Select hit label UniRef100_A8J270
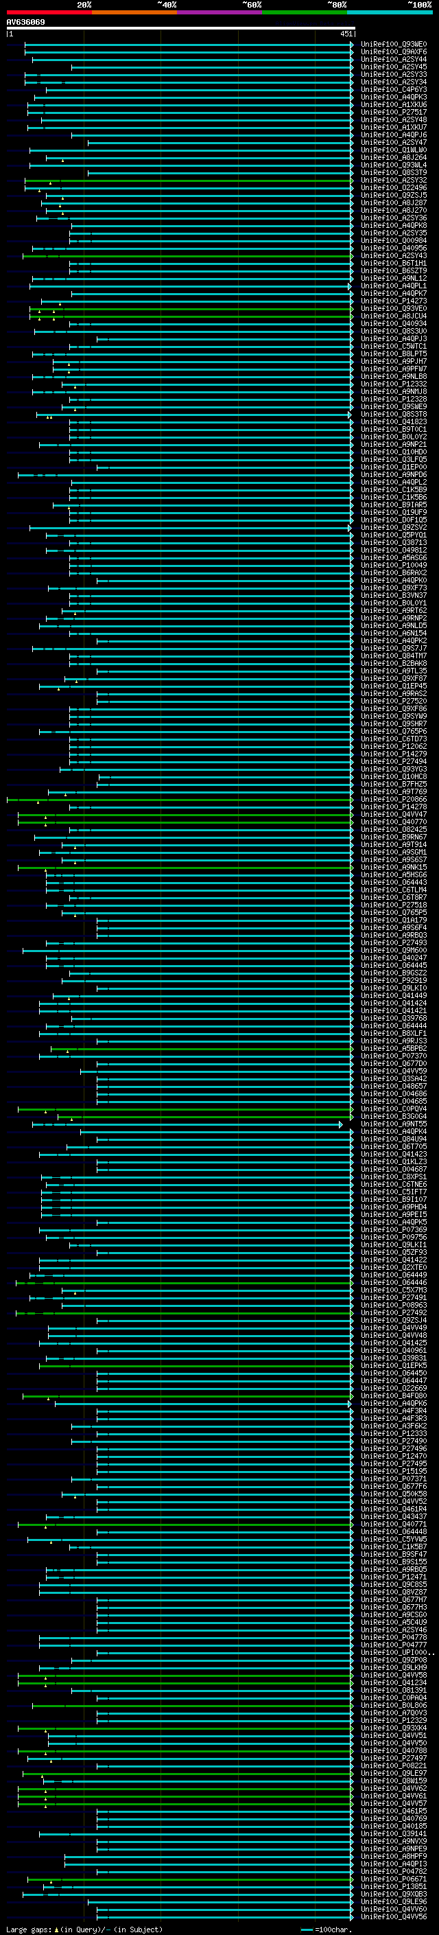 tap(394, 210)
